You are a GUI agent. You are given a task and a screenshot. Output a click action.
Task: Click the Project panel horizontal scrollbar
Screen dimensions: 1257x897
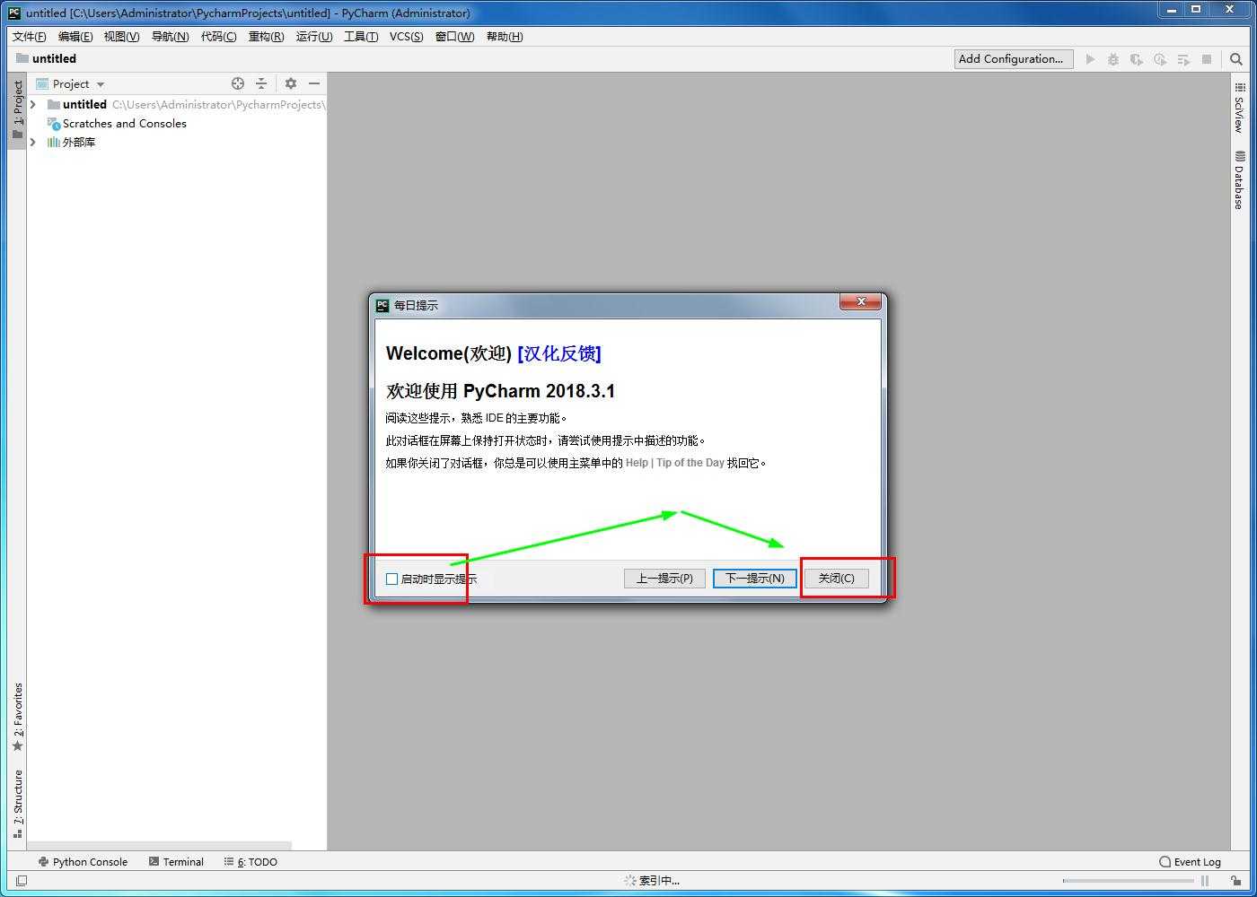click(159, 846)
